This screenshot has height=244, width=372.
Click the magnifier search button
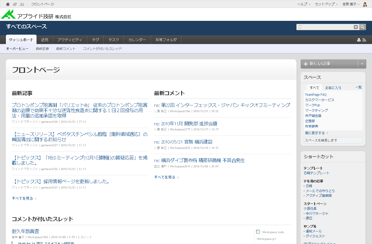(363, 27)
